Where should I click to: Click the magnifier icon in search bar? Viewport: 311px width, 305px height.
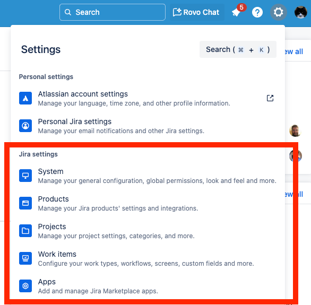point(68,12)
